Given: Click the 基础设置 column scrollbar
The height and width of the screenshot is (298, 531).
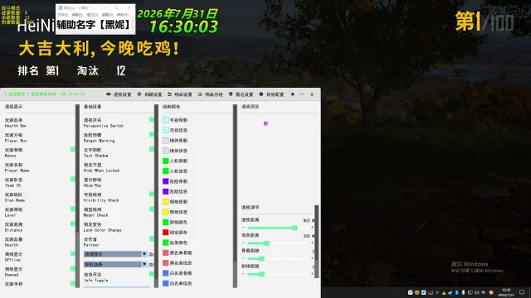Looking at the screenshot, I should (x=157, y=196).
